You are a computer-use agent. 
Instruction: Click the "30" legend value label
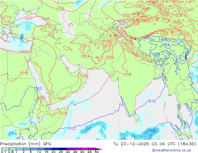click(x=68, y=152)
